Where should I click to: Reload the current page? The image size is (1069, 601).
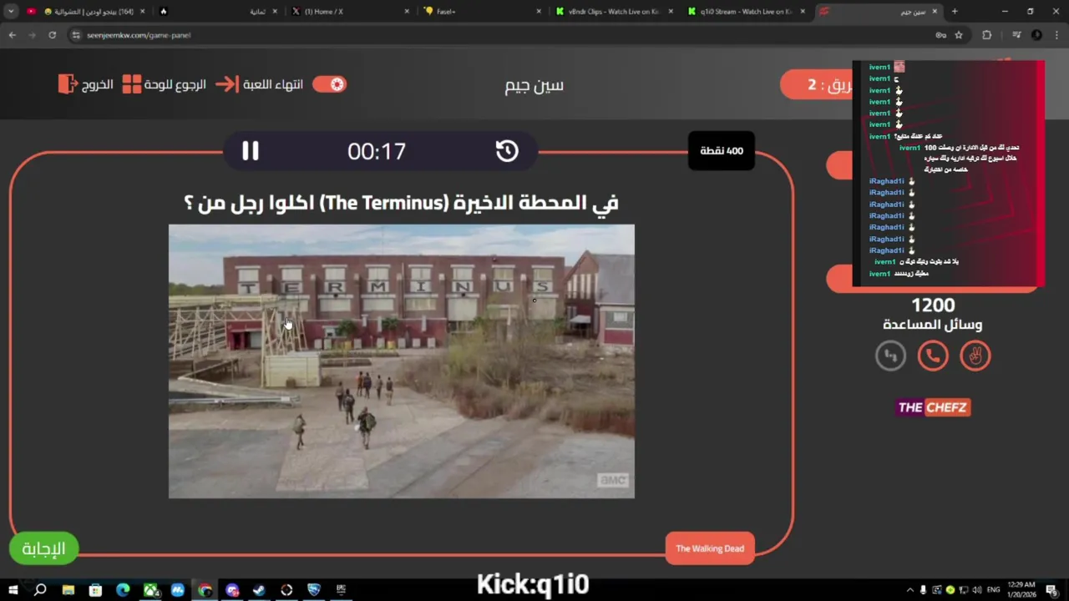click(x=53, y=35)
